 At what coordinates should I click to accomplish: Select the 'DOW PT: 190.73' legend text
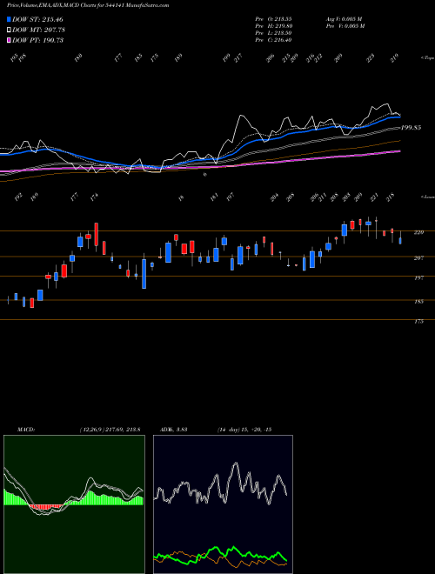(37, 40)
